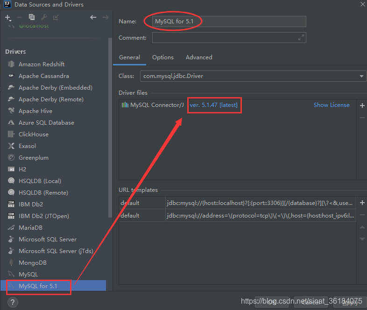367x310 pixels.
Task: Open the Class dropdown list
Action: [361, 76]
